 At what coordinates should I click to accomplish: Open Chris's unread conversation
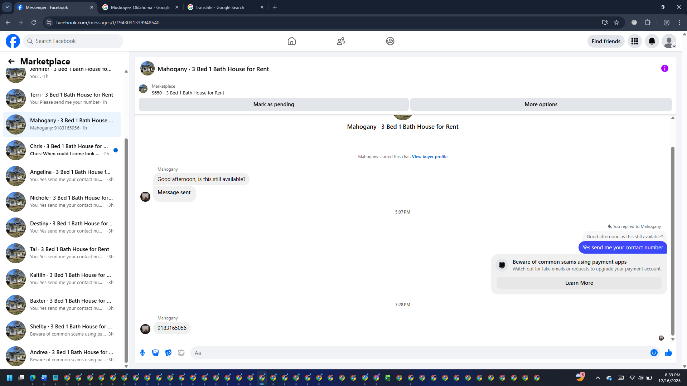click(62, 150)
